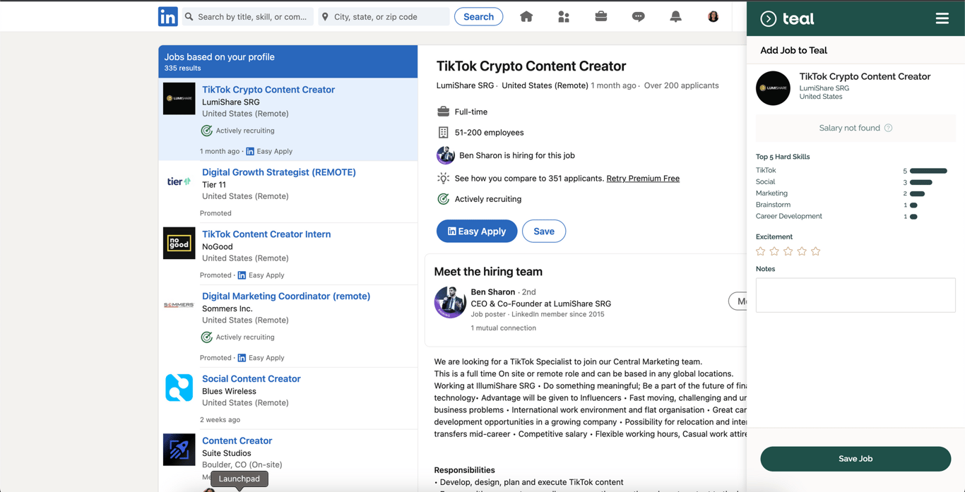Viewport: 965px width, 492px height.
Task: Click the Notes text box
Action: [x=856, y=295]
